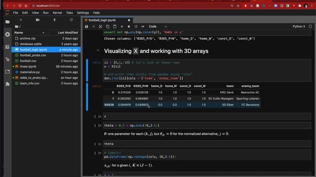Image resolution: width=316 pixels, height=177 pixels.
Task: Interrupt the kernel with stop icon
Action: 129,27
